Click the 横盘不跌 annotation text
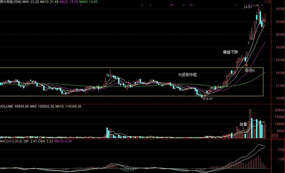Screen dimensions: 285x173 click(230, 52)
